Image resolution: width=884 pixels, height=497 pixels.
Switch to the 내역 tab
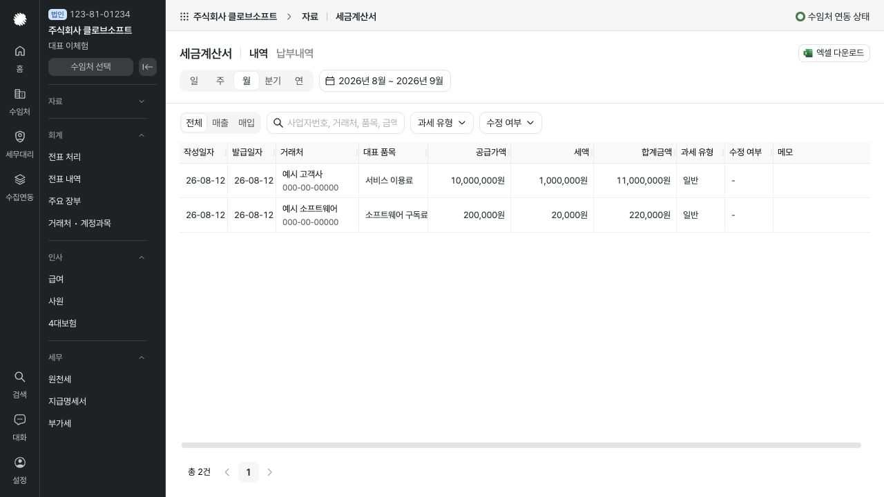pyautogui.click(x=258, y=53)
